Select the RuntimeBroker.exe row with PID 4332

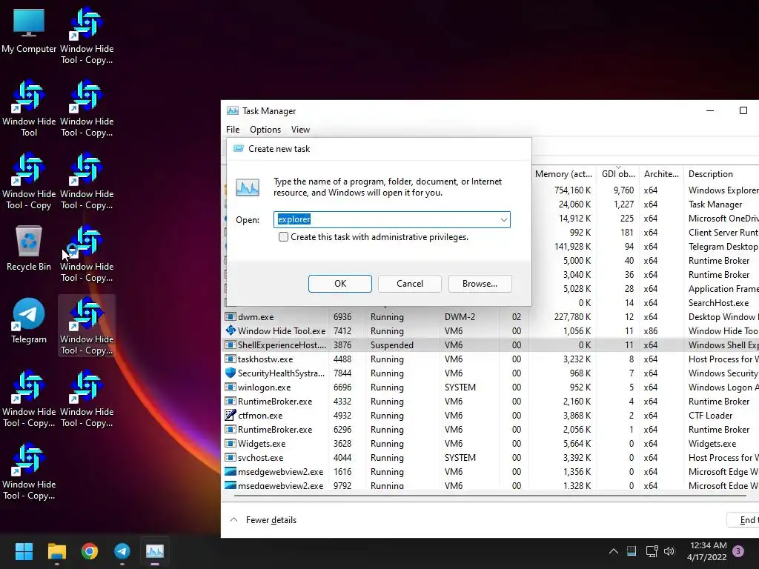click(491, 401)
